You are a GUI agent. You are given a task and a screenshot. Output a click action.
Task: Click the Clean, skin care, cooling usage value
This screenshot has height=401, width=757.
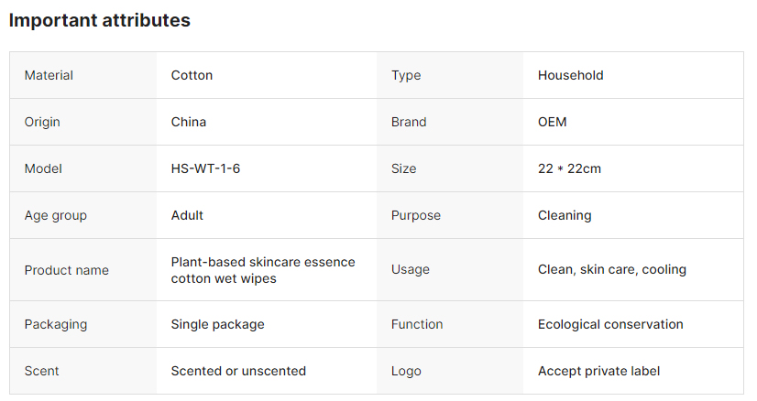(x=611, y=269)
